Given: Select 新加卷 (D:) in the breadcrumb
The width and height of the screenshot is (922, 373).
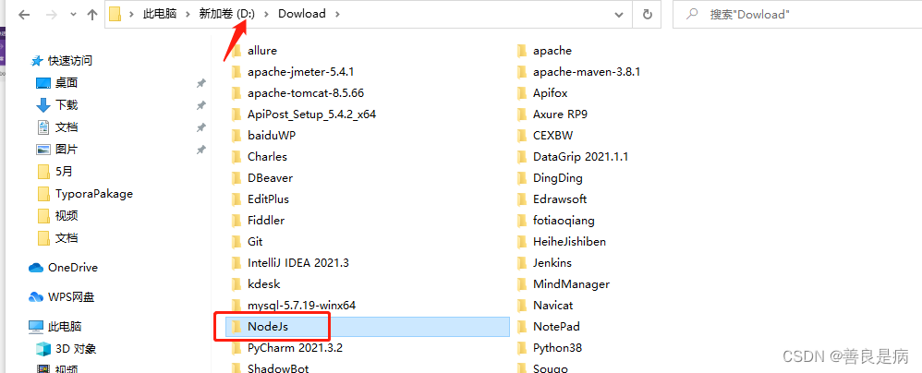Looking at the screenshot, I should (x=227, y=14).
